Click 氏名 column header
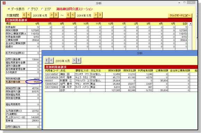 (67, 71)
